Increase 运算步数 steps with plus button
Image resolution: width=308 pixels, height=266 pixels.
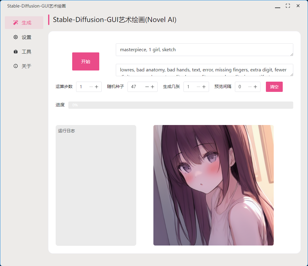click(97, 87)
